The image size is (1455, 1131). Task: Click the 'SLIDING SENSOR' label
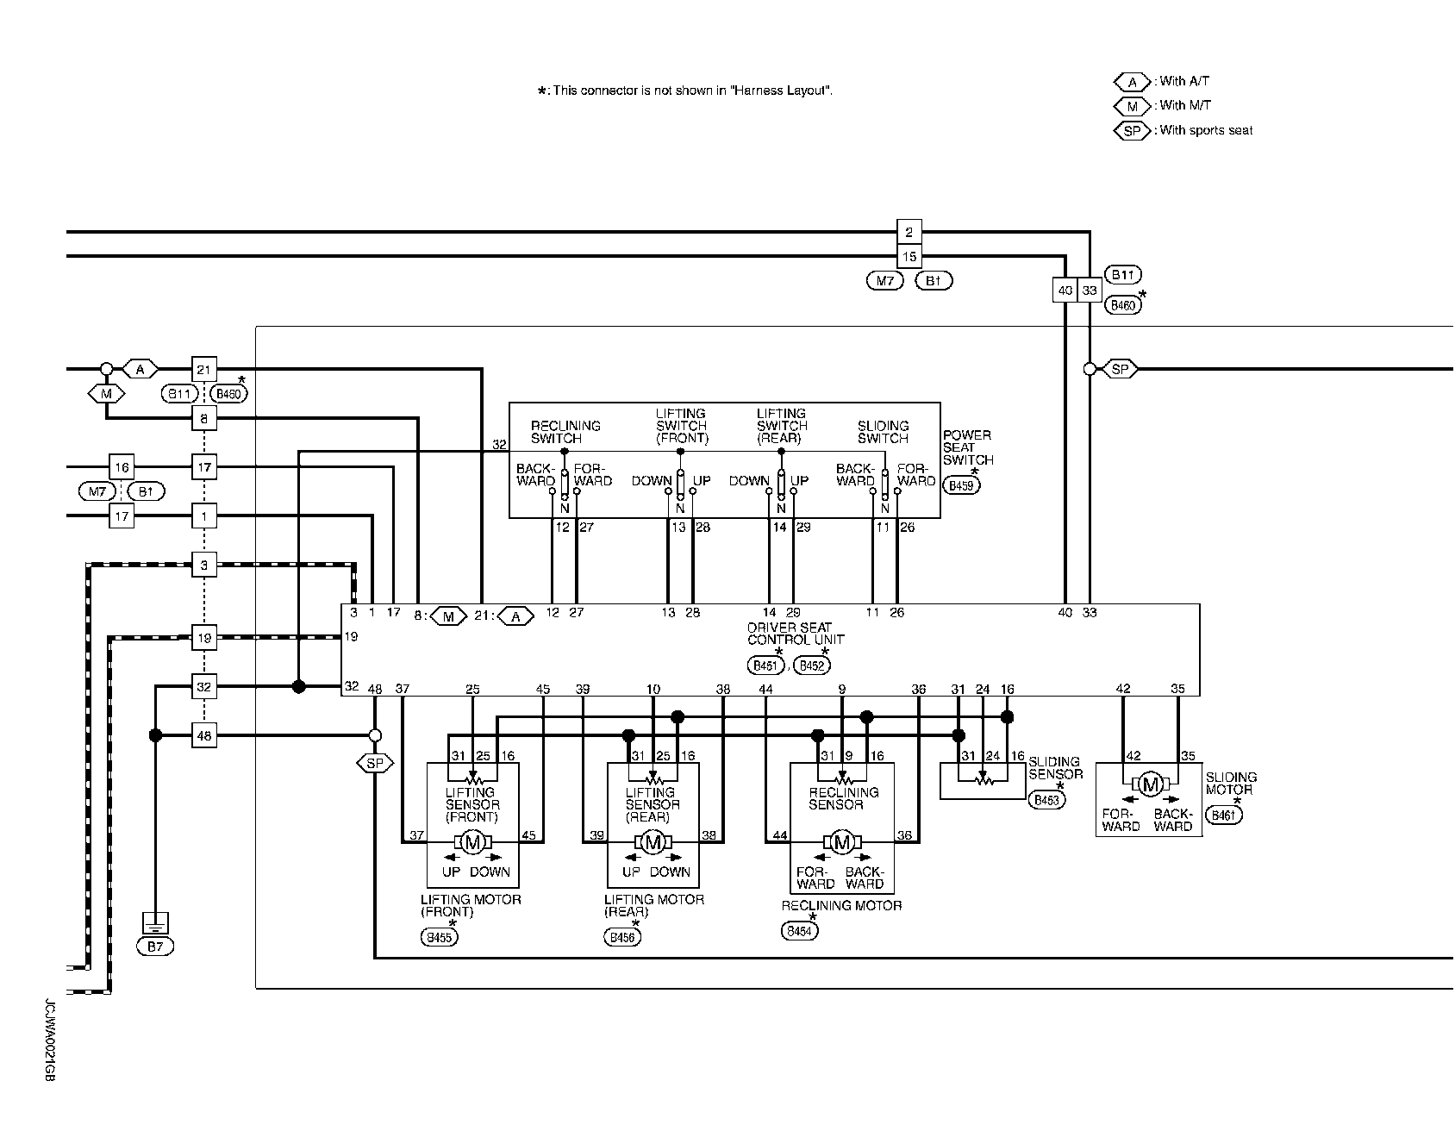pos(1055,768)
